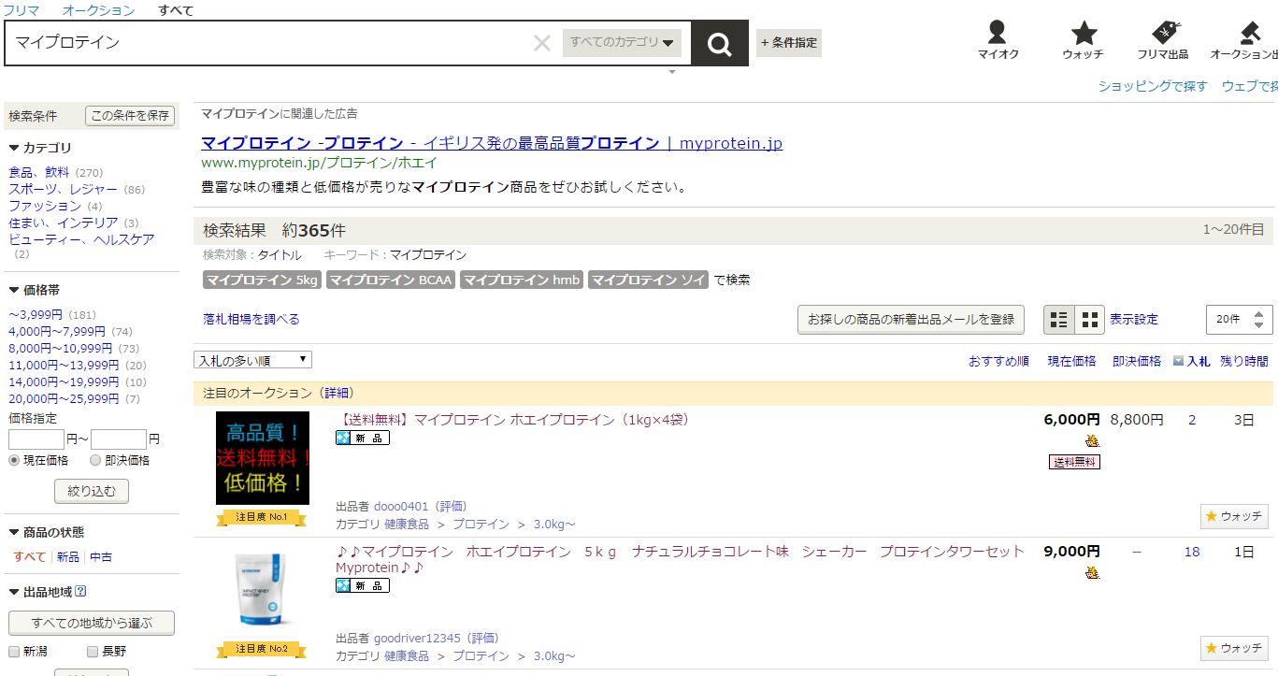Open the 表示設定 link
The width and height of the screenshot is (1278, 676).
pyautogui.click(x=1134, y=319)
